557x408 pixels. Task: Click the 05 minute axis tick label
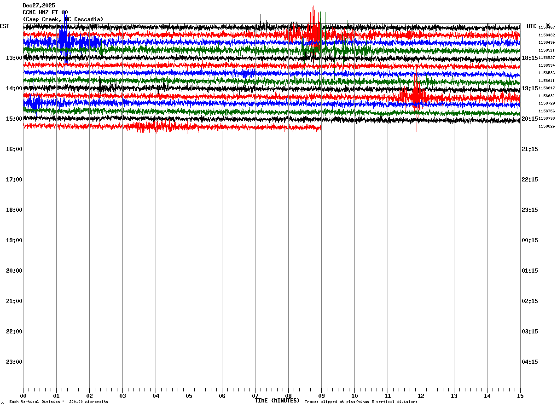[x=189, y=396]
